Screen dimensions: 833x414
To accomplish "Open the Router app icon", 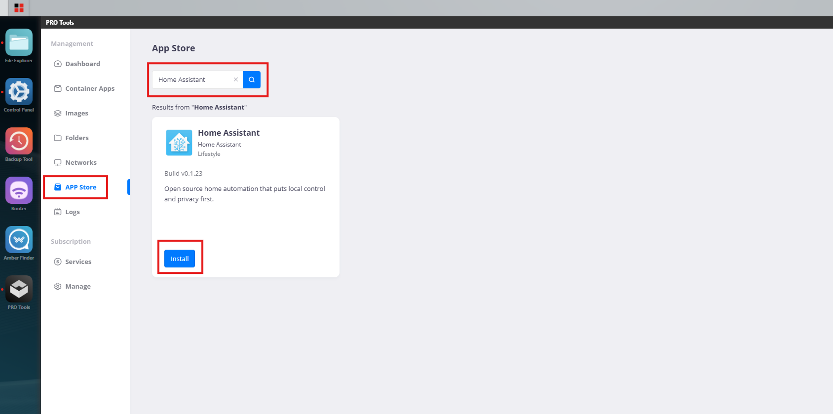I will tap(19, 190).
